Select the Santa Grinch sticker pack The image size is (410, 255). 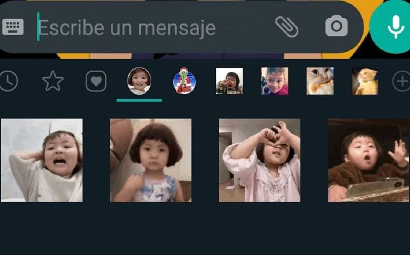tap(184, 80)
